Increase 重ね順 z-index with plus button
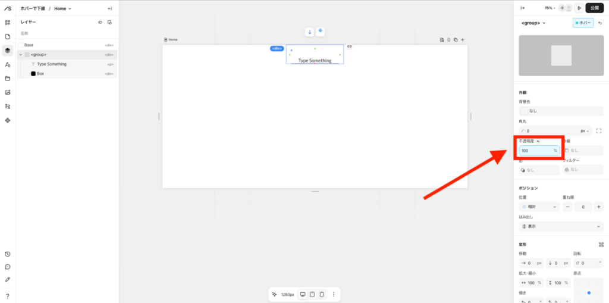 coord(598,207)
